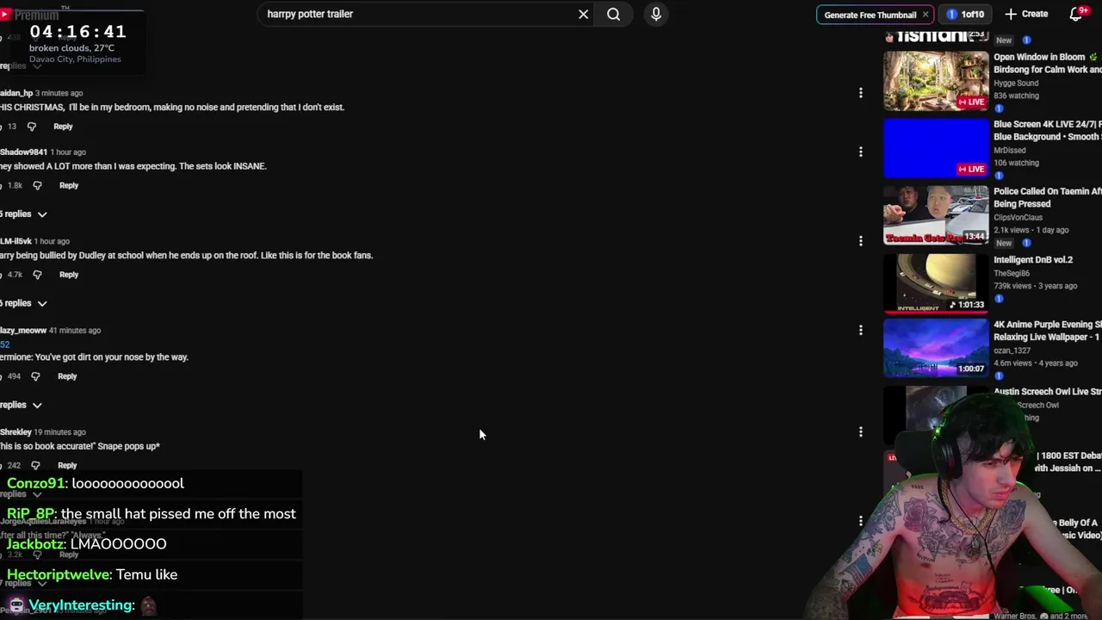Activate voice search microphone icon
The image size is (1102, 620).
(656, 14)
